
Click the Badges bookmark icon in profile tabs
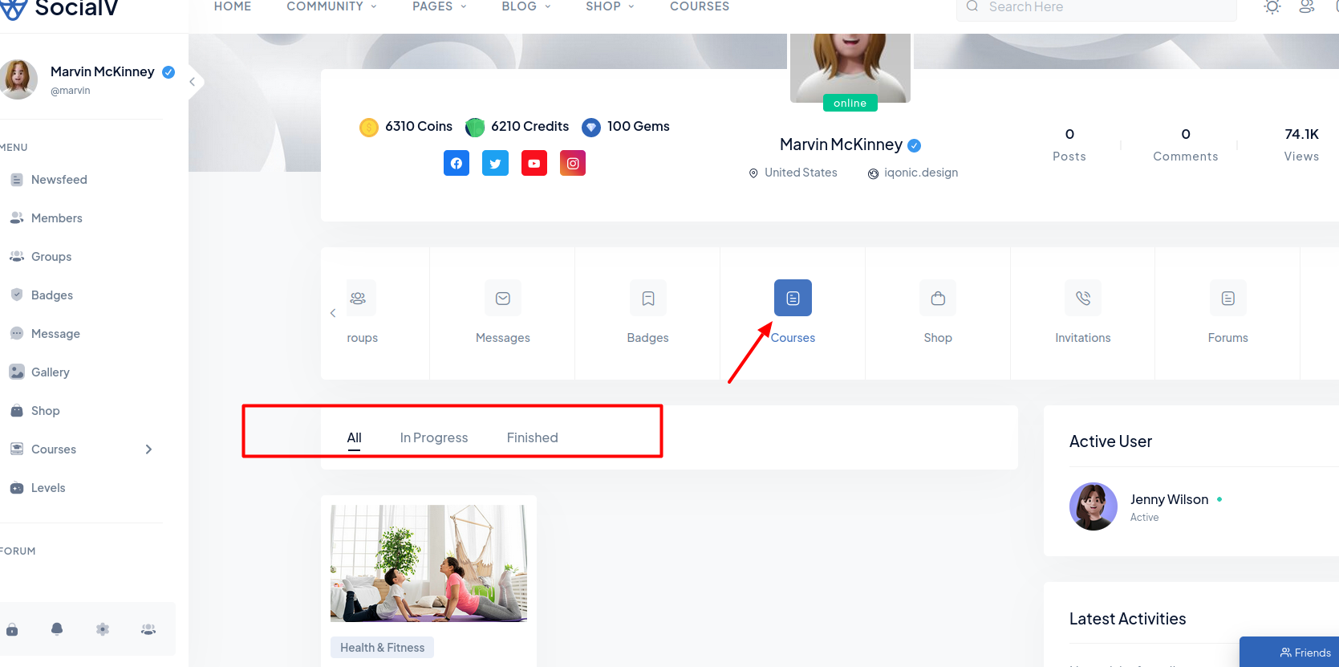tap(648, 298)
